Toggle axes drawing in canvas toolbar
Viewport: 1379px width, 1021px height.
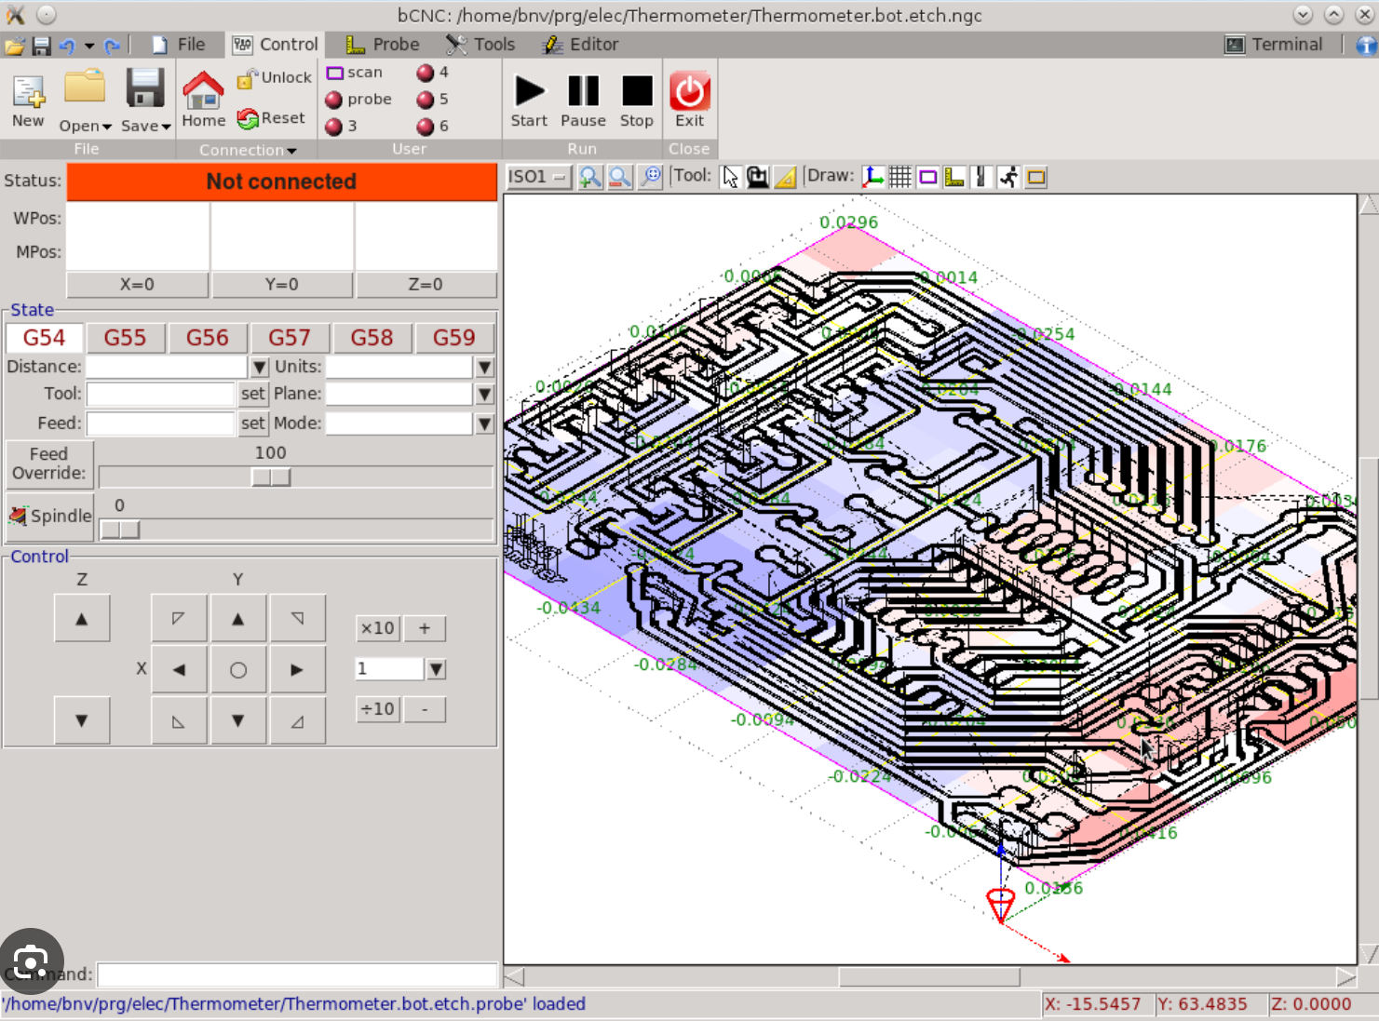click(872, 177)
